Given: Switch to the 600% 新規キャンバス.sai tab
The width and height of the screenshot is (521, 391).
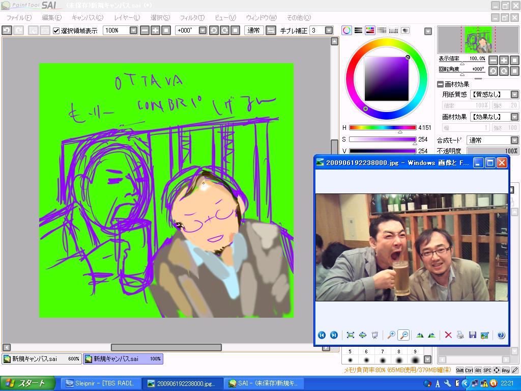Looking at the screenshot, I should pos(41,359).
